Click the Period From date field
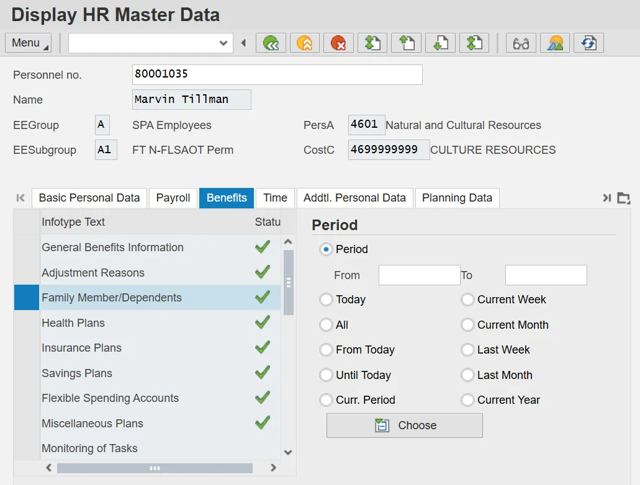Screen dimensions: 640x485 click(x=419, y=275)
